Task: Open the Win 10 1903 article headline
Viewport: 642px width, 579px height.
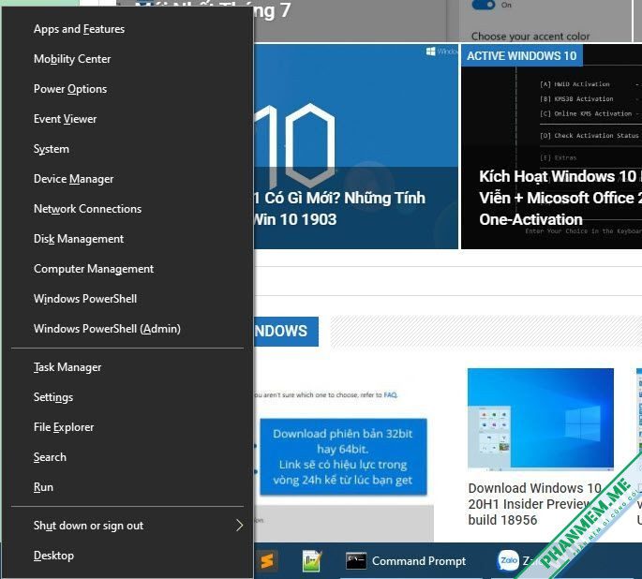Action: (x=340, y=209)
